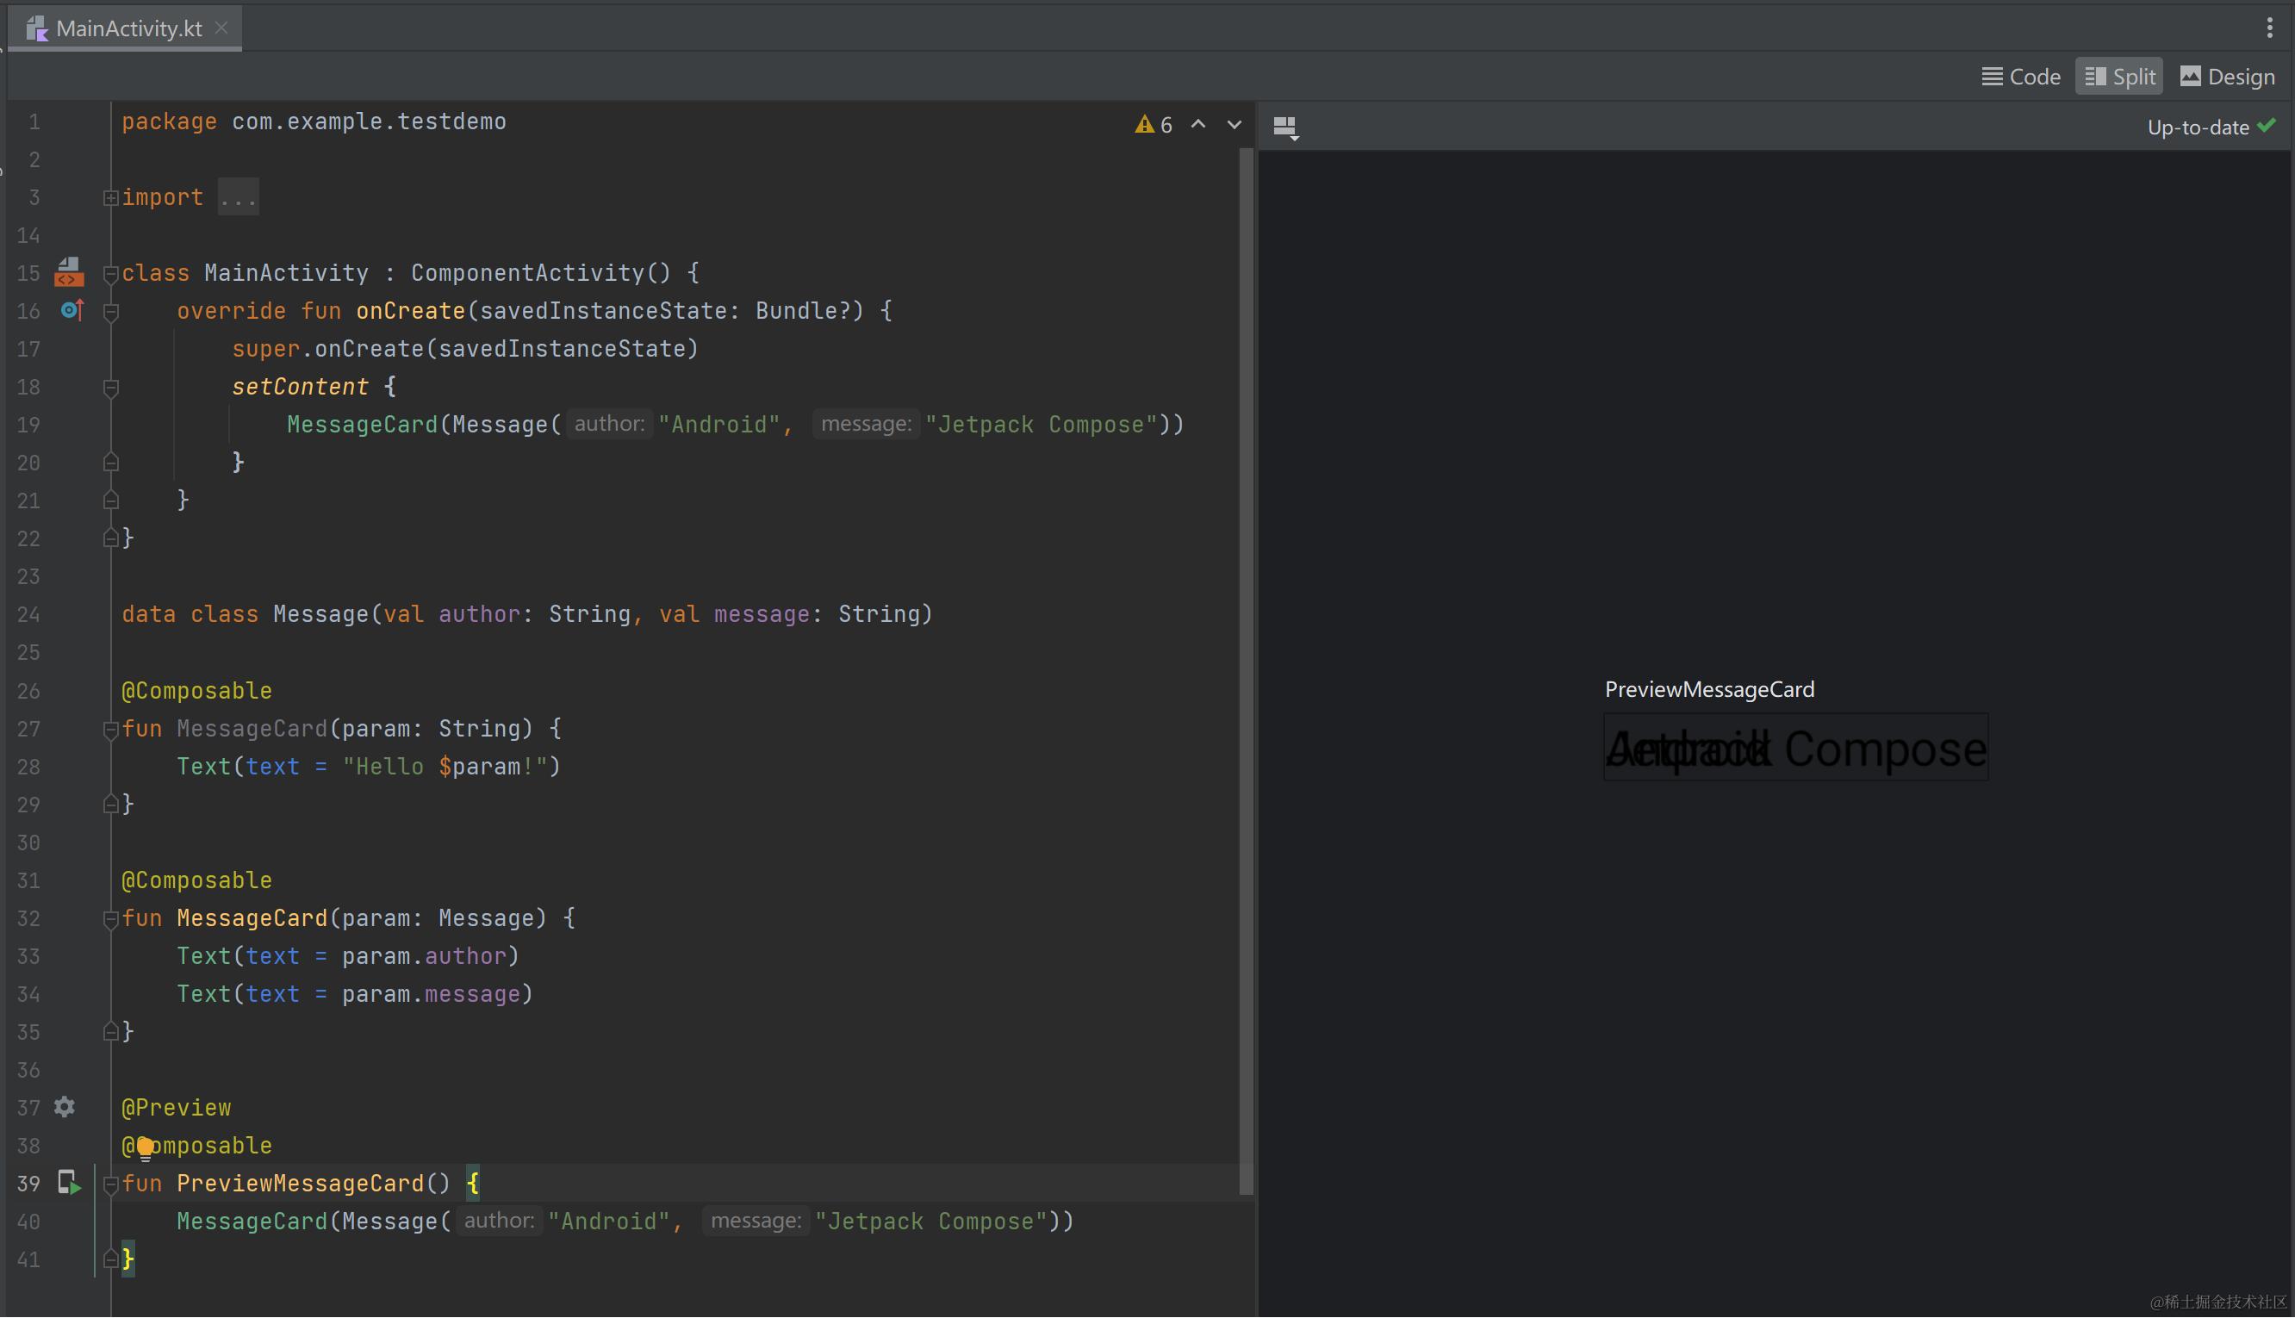This screenshot has height=1318, width=2295.
Task: Click the override gutter marker for onCreate
Action: pos(72,310)
